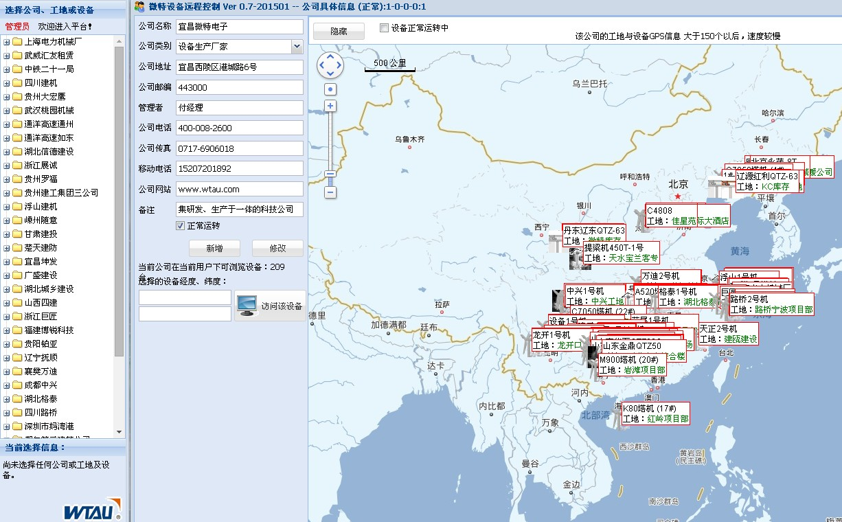Pan the map down with the down arrow
This screenshot has height=522, width=842.
330,73
